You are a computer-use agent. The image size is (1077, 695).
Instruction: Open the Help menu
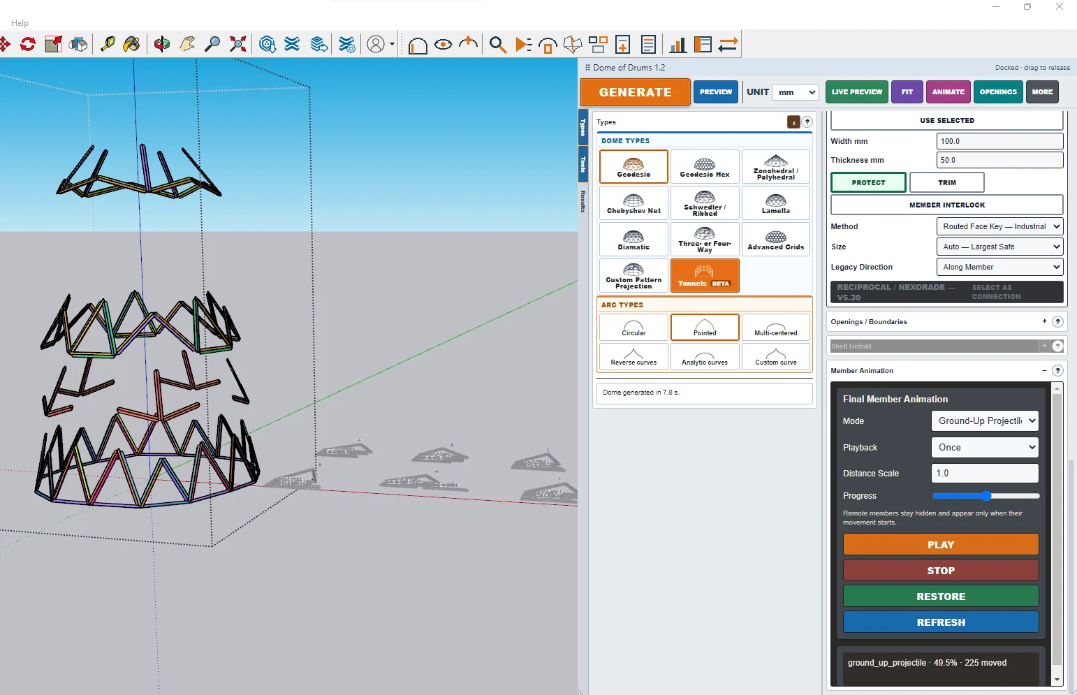point(20,23)
